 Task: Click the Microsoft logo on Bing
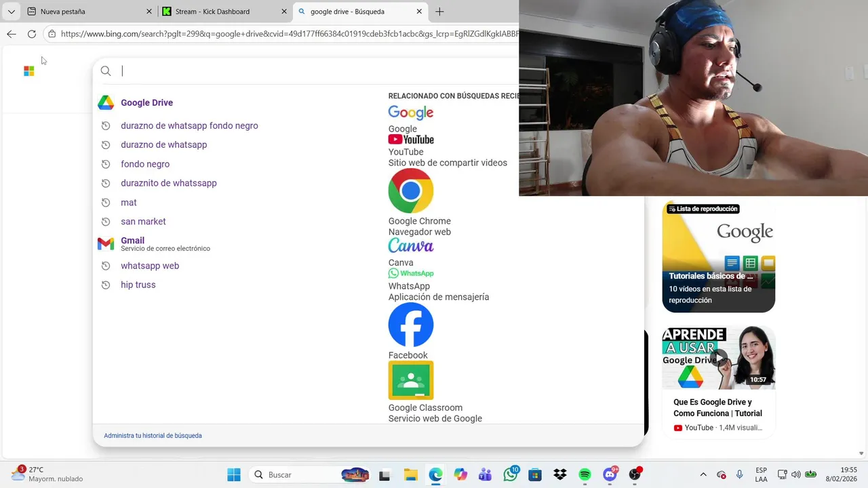[28, 71]
